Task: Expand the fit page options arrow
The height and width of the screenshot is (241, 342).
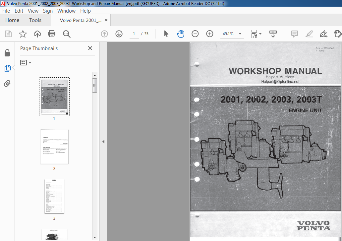Action: [260, 34]
